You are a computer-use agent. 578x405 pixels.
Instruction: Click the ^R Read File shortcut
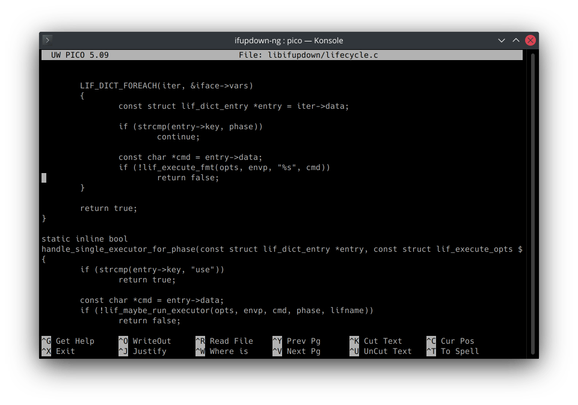(224, 341)
